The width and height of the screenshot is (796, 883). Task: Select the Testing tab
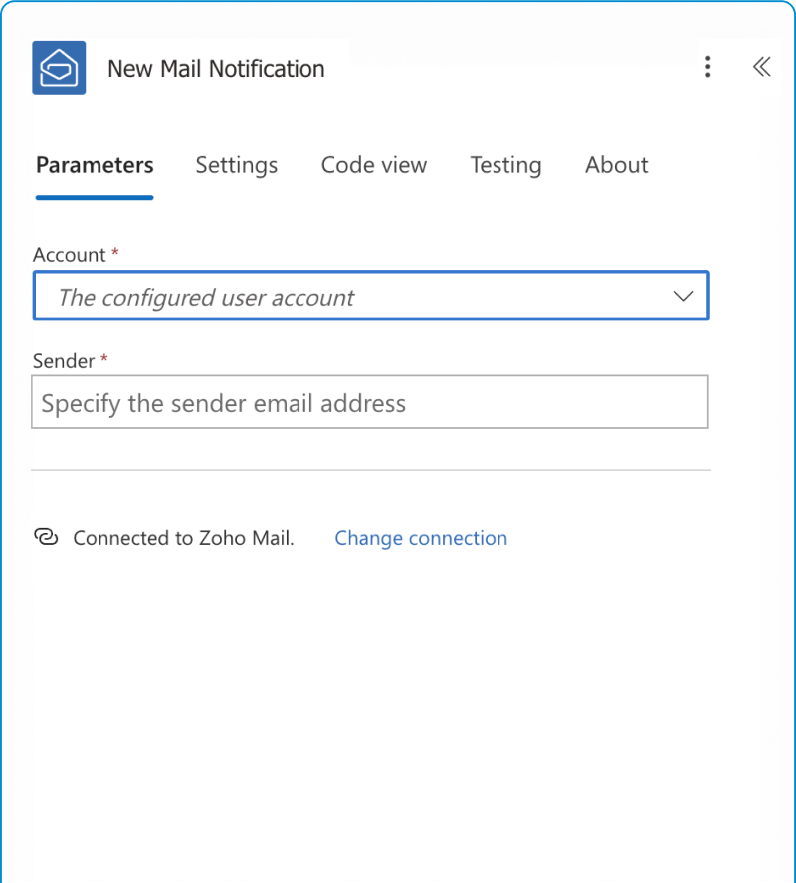(x=505, y=165)
